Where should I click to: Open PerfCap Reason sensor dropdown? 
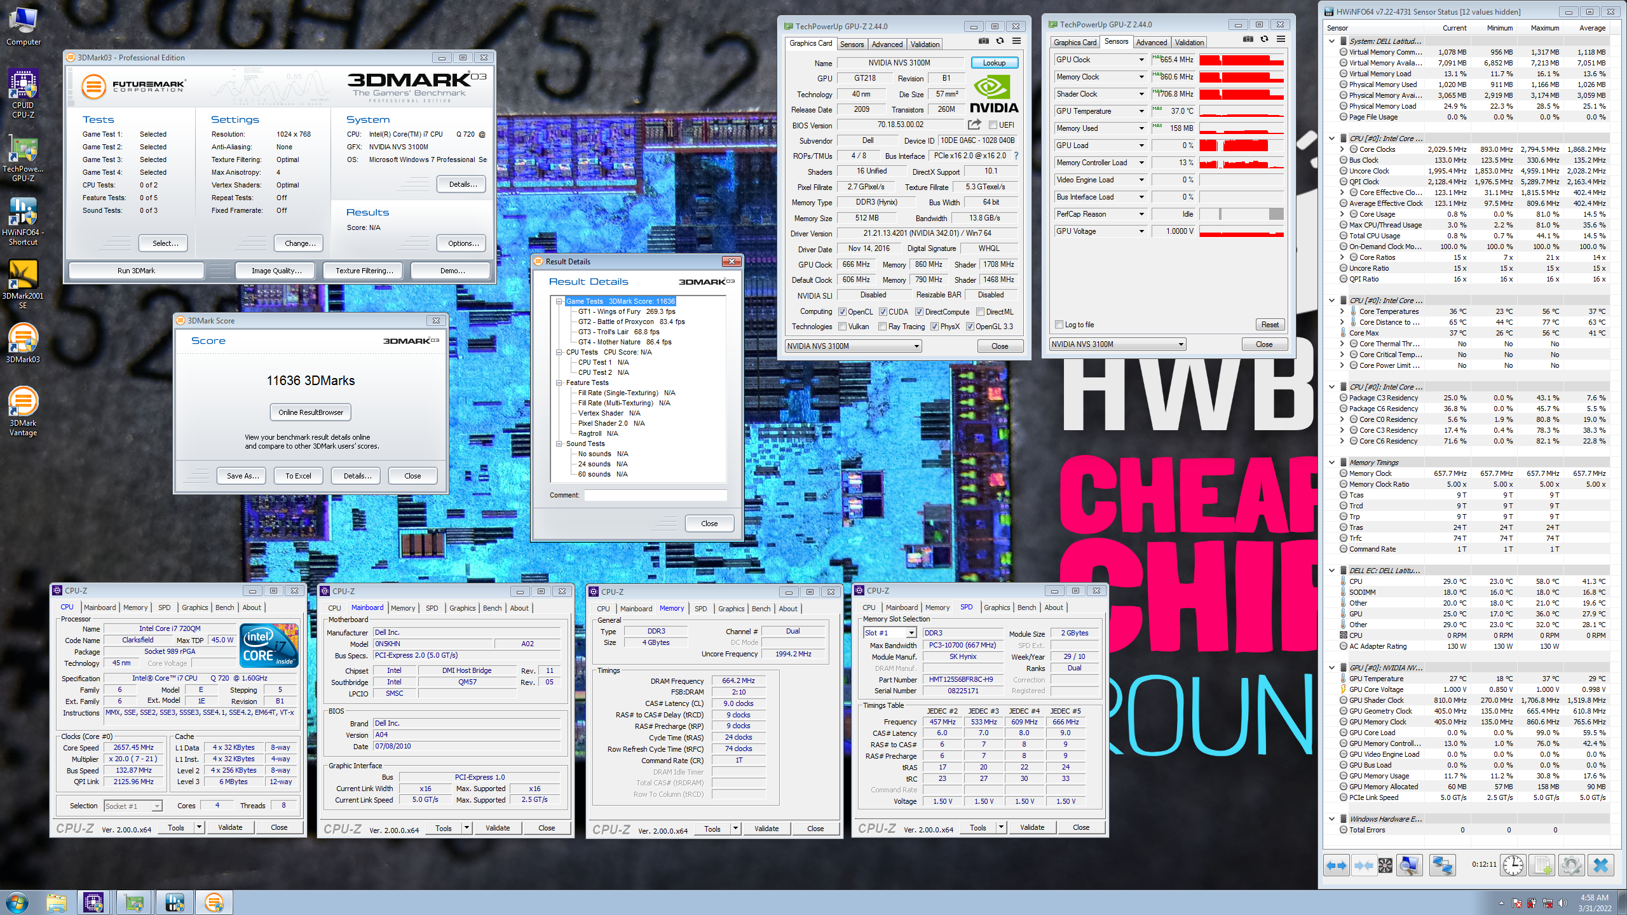point(1141,214)
